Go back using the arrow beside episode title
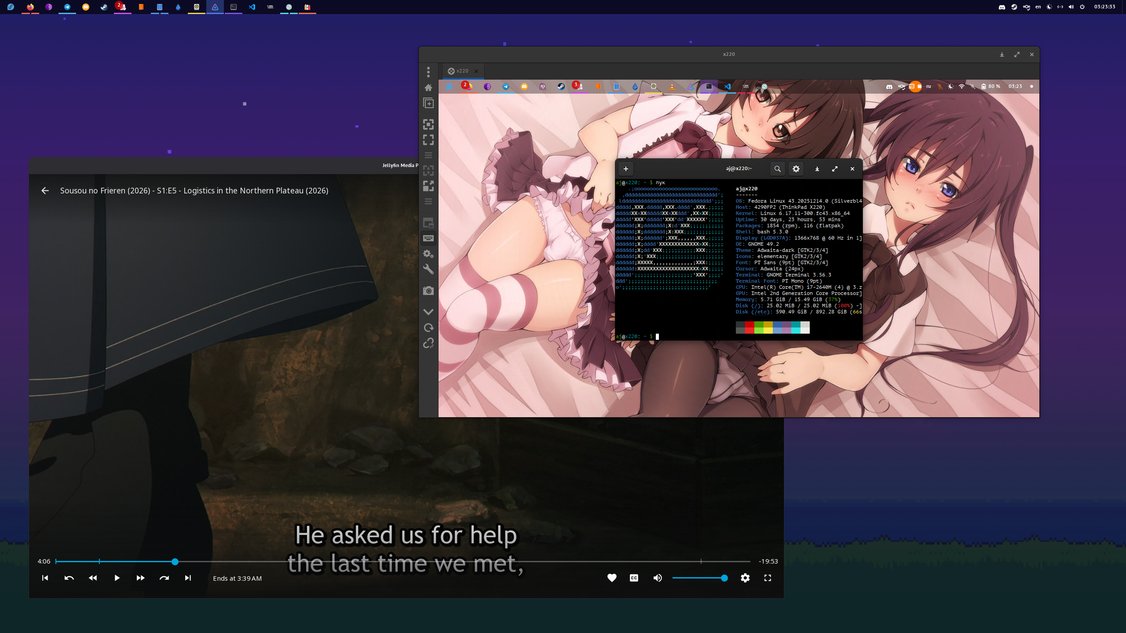The width and height of the screenshot is (1126, 633). (45, 190)
